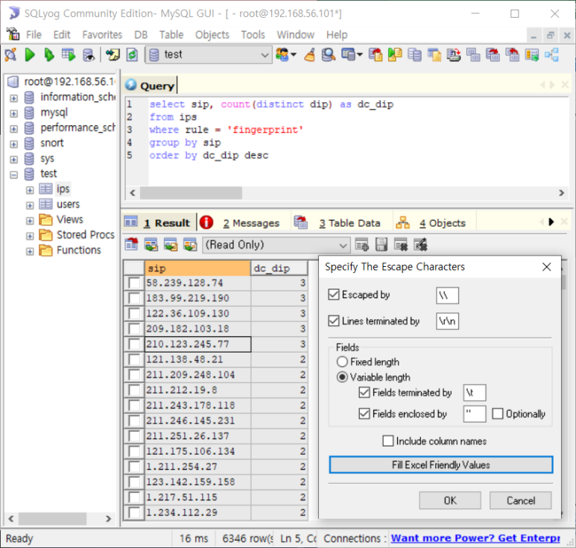Switch to the 3 Table Data tab

pyautogui.click(x=349, y=223)
